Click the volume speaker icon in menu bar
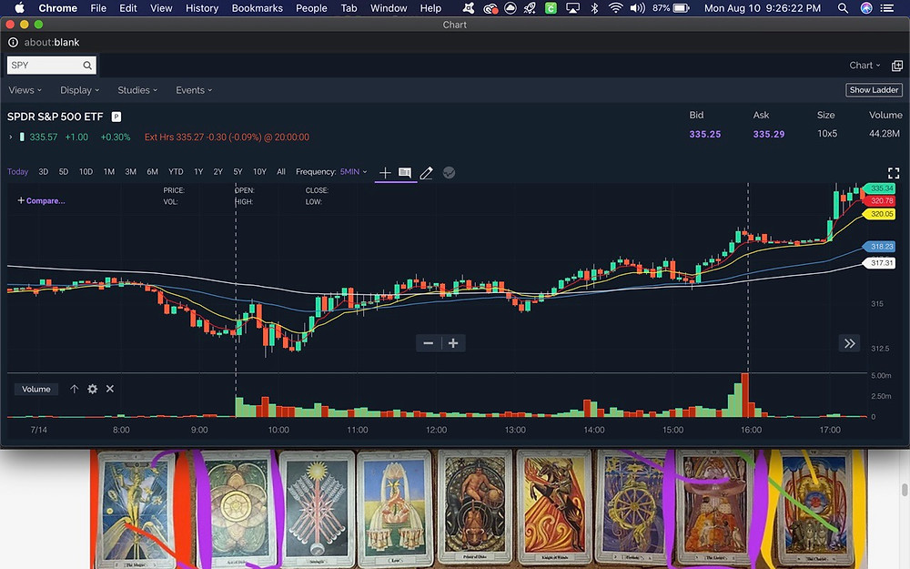 click(x=637, y=8)
